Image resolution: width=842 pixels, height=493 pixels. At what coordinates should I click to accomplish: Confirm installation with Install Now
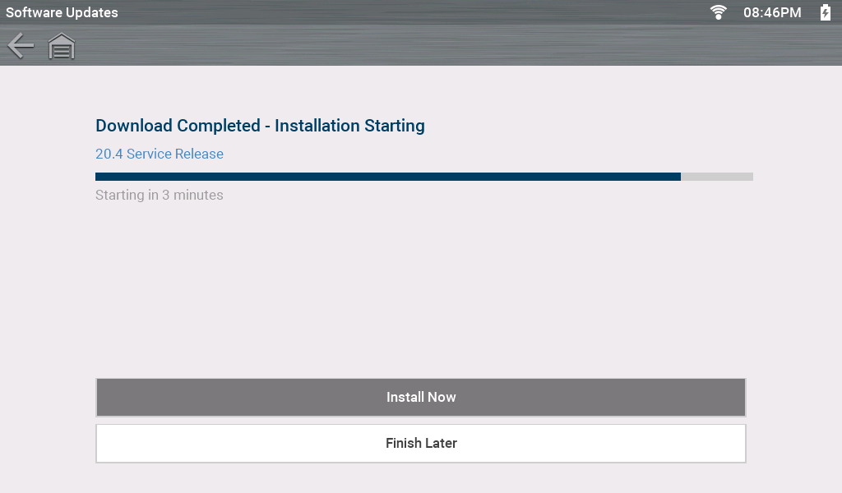coord(421,397)
